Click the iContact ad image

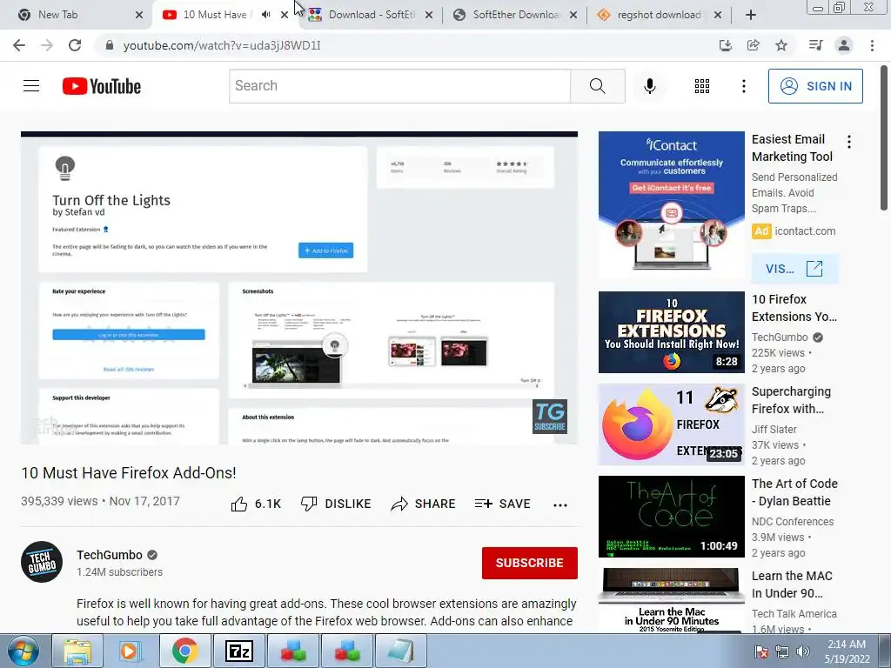point(671,204)
